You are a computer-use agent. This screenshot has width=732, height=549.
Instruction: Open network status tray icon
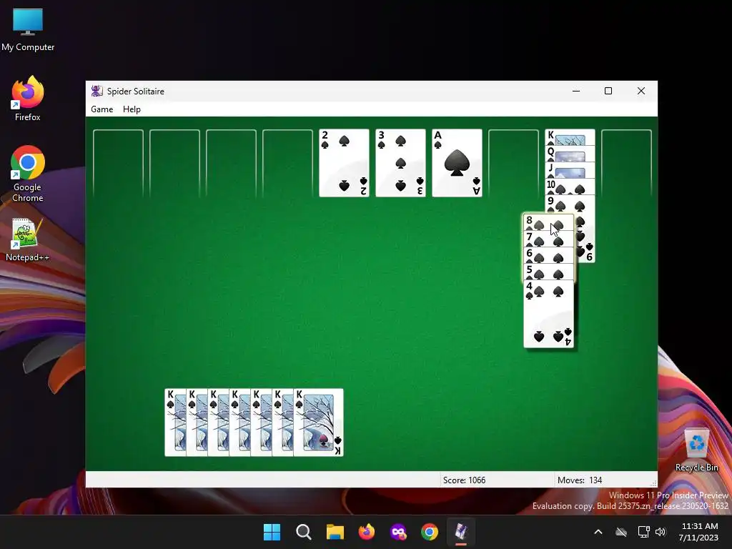click(x=644, y=532)
